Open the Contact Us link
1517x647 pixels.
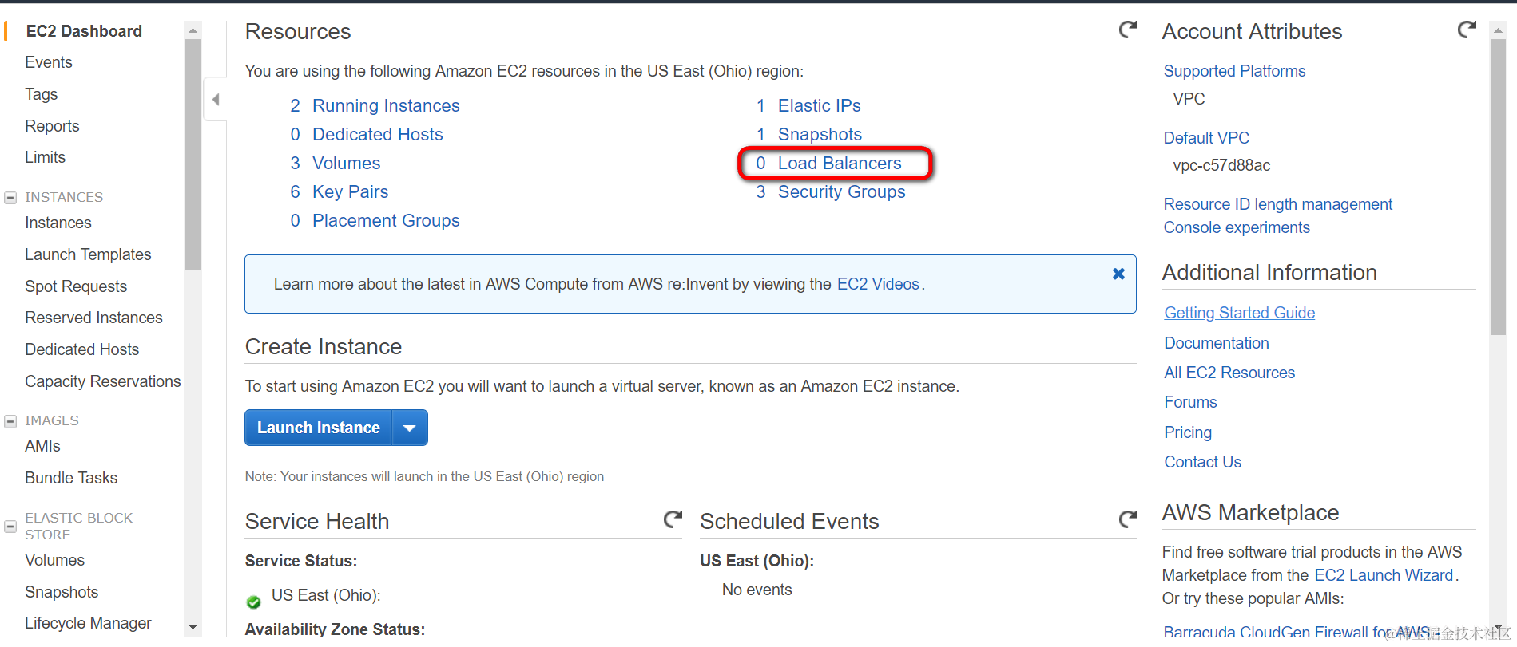click(x=1202, y=462)
